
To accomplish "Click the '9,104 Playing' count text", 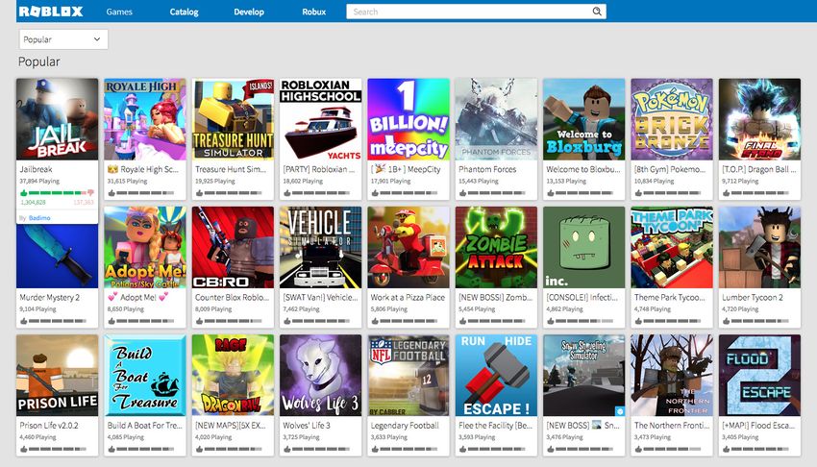I will point(38,309).
